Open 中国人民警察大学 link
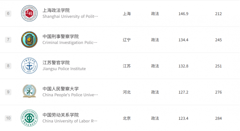This screenshot has width=240, height=131. 60,89
